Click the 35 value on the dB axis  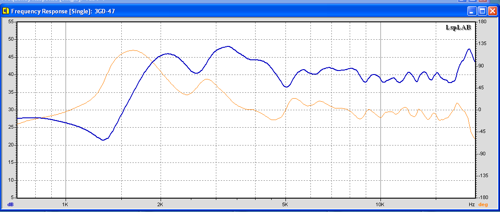11,92
